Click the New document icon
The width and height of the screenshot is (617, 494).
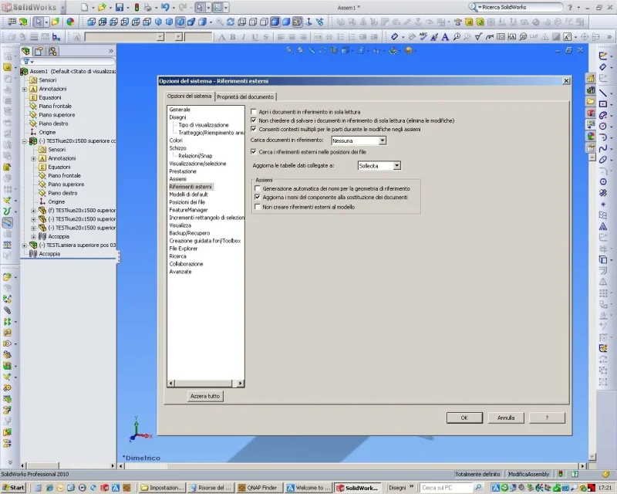[85, 7]
